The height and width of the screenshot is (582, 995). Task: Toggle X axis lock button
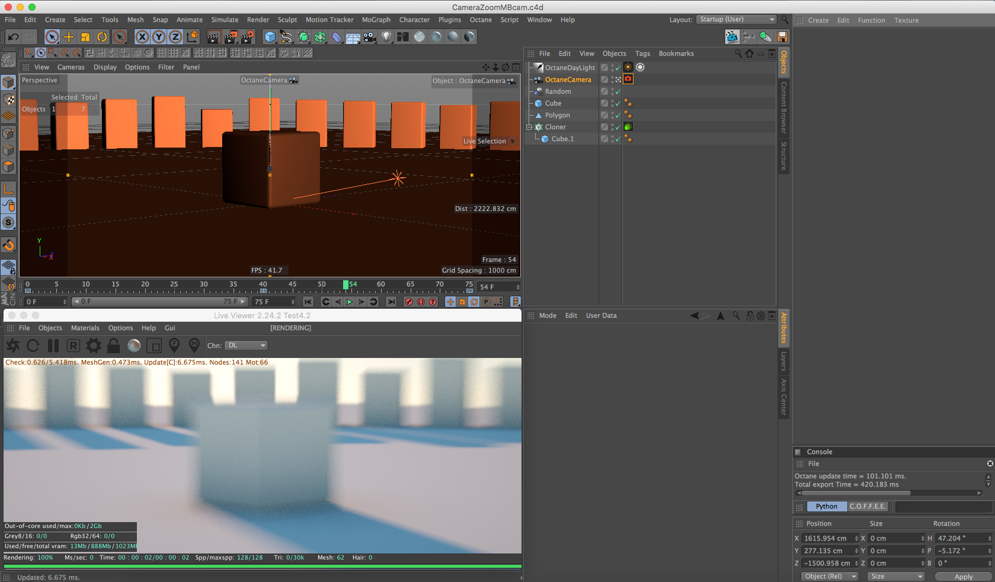click(x=142, y=37)
